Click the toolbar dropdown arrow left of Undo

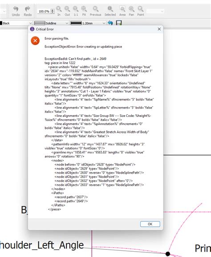(x=4, y=11)
